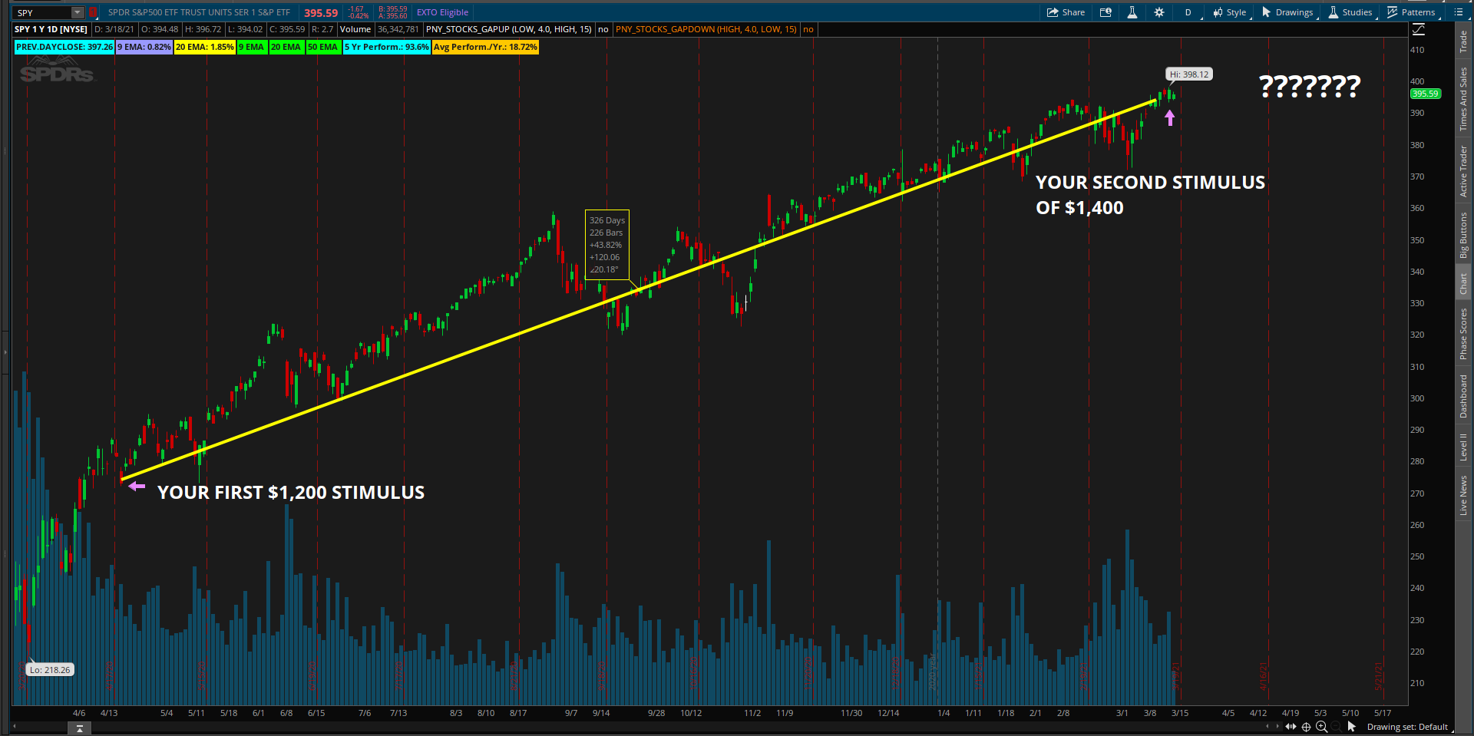Click the PNY_STOCKS_GAPUP study label
This screenshot has height=736, width=1474.
coord(509,29)
